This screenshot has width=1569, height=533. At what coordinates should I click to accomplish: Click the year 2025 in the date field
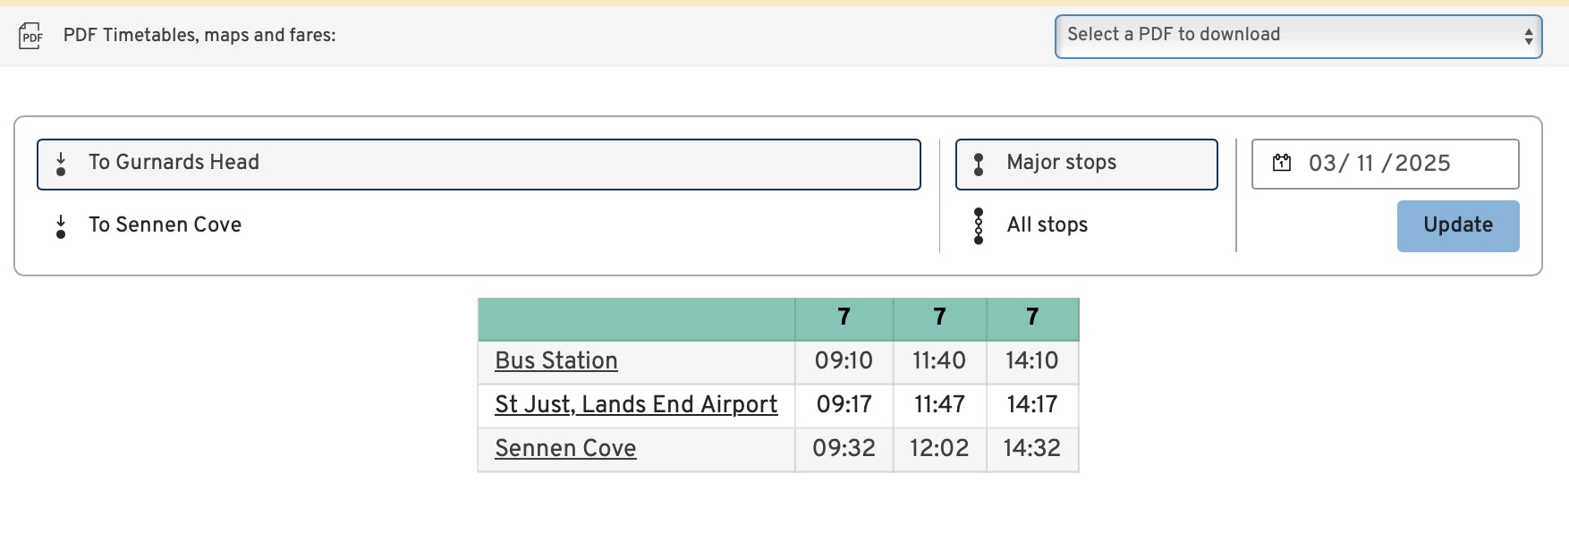tap(1422, 164)
